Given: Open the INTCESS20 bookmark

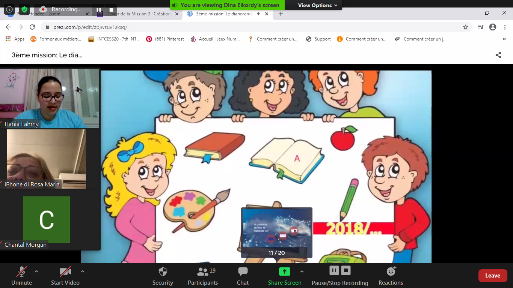Looking at the screenshot, I should pyautogui.click(x=114, y=39).
